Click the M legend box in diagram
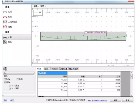The height and width of the screenshot is (104, 135). (x=38, y=13)
